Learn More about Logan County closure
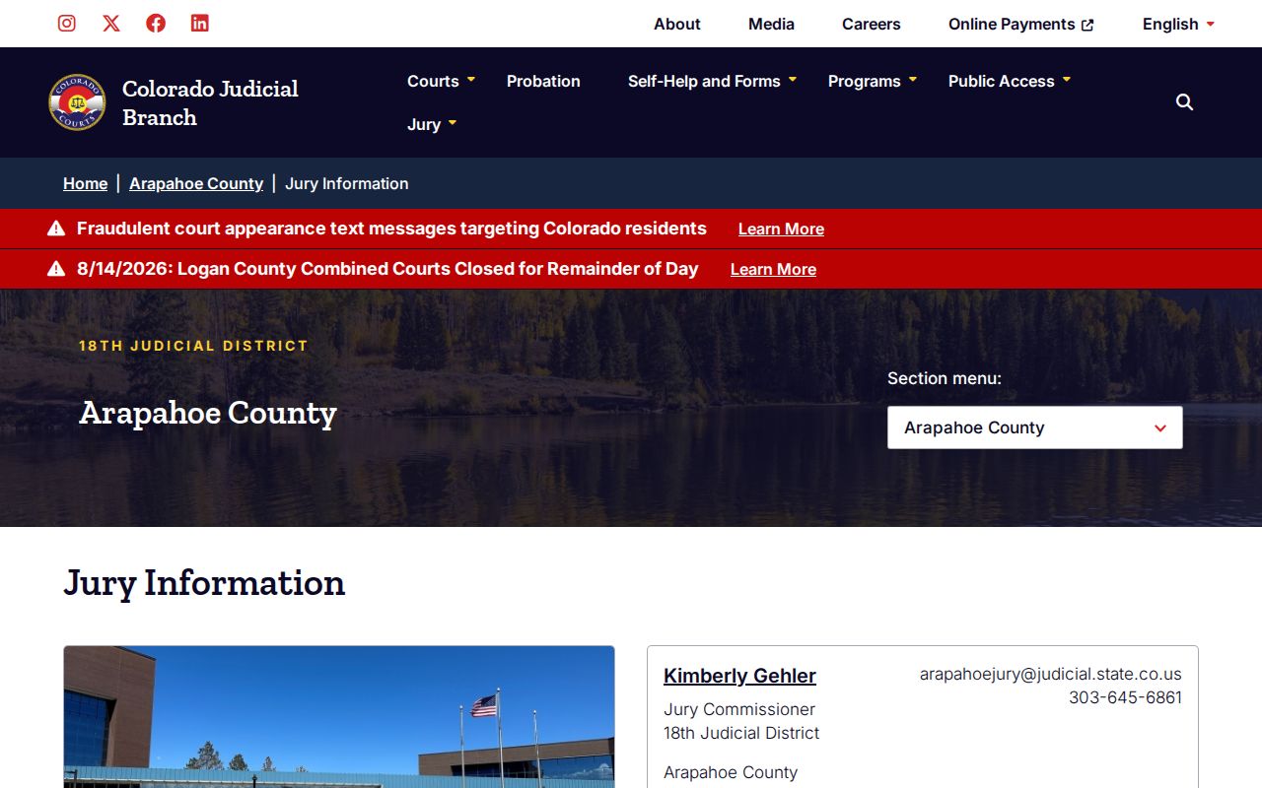 (x=773, y=269)
